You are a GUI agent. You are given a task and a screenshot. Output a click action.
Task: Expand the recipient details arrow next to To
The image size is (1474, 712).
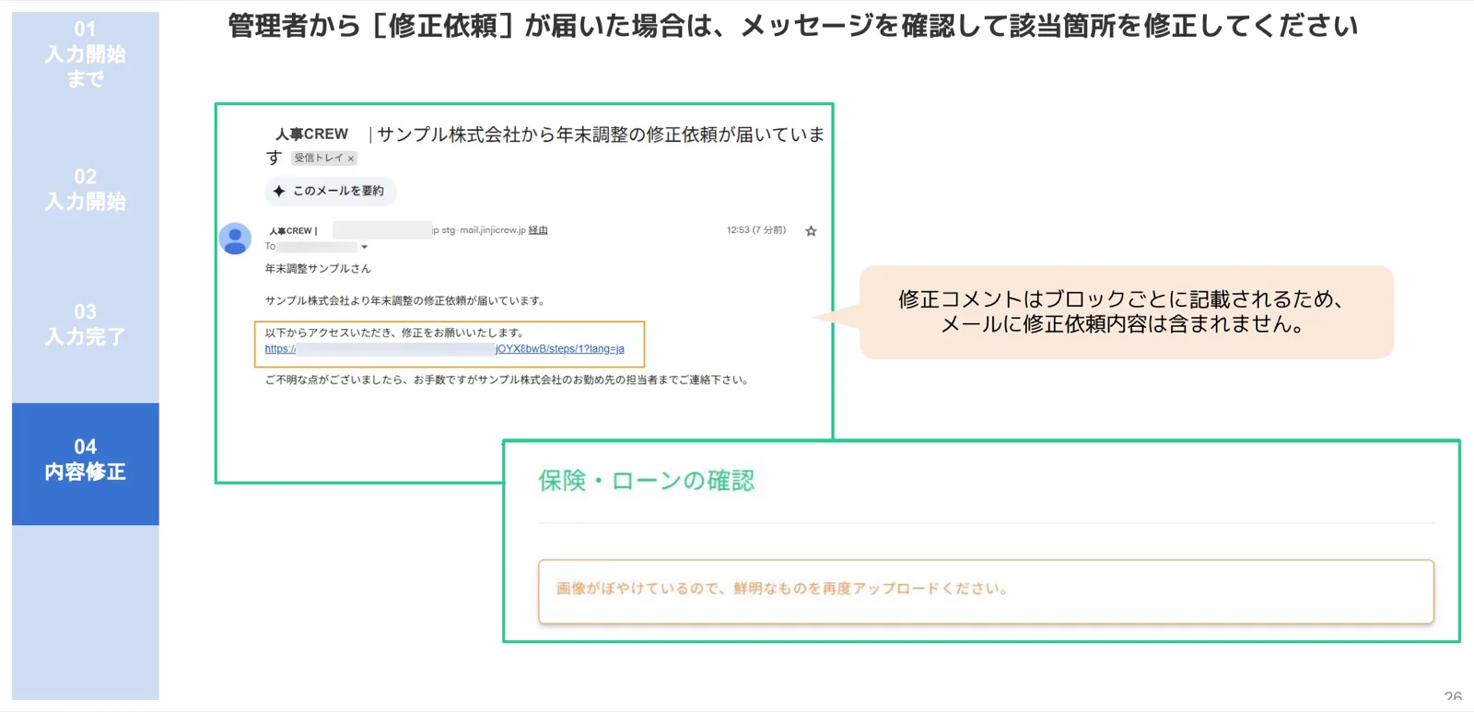(x=365, y=247)
